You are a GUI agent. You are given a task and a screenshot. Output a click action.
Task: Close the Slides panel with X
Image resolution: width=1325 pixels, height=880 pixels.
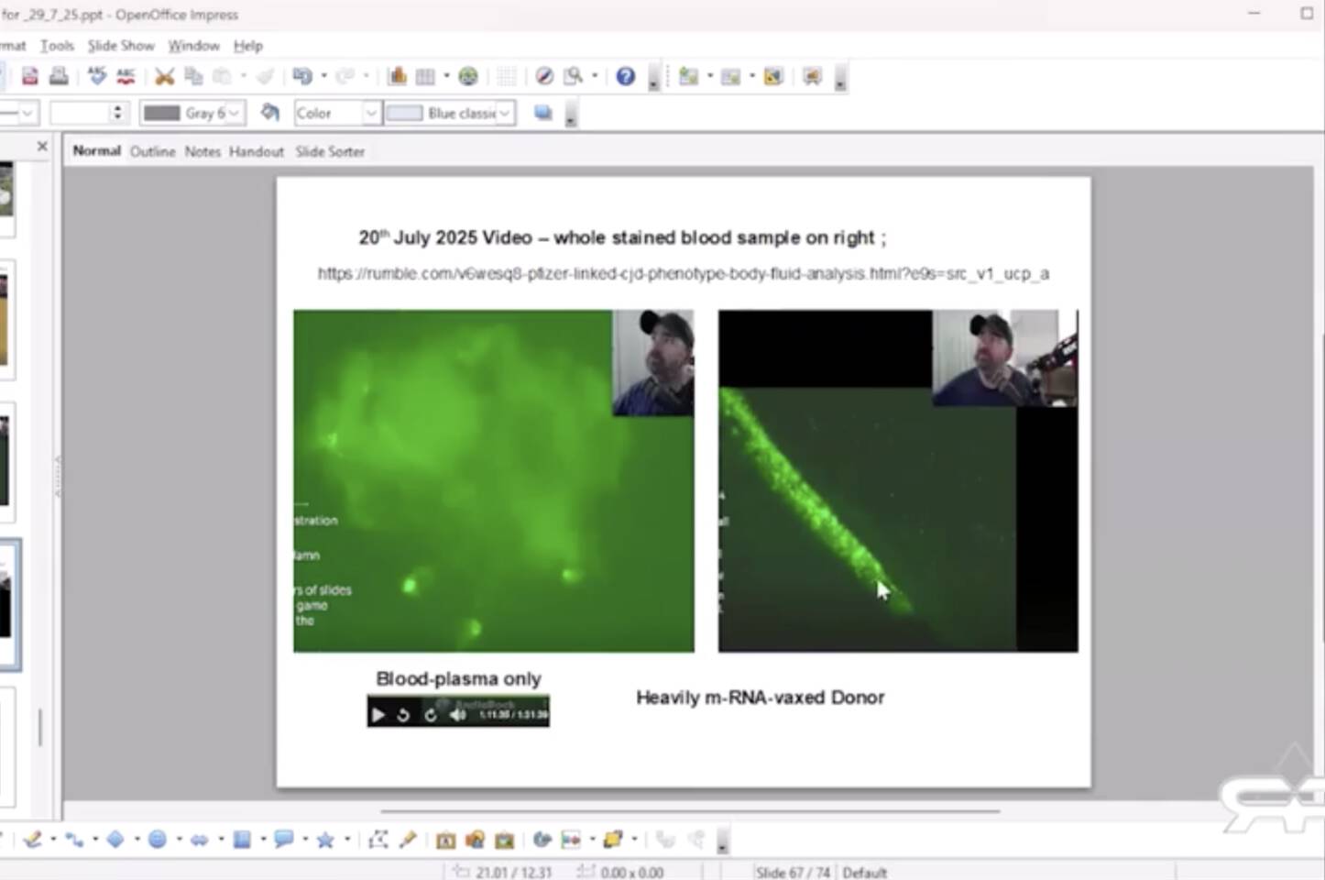pyautogui.click(x=42, y=146)
